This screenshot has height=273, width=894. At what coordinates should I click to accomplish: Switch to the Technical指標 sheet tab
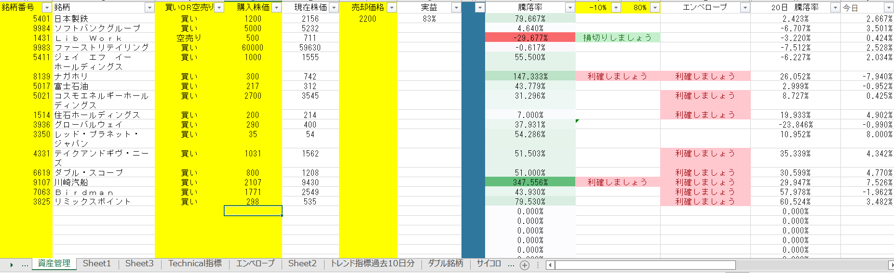195,263
